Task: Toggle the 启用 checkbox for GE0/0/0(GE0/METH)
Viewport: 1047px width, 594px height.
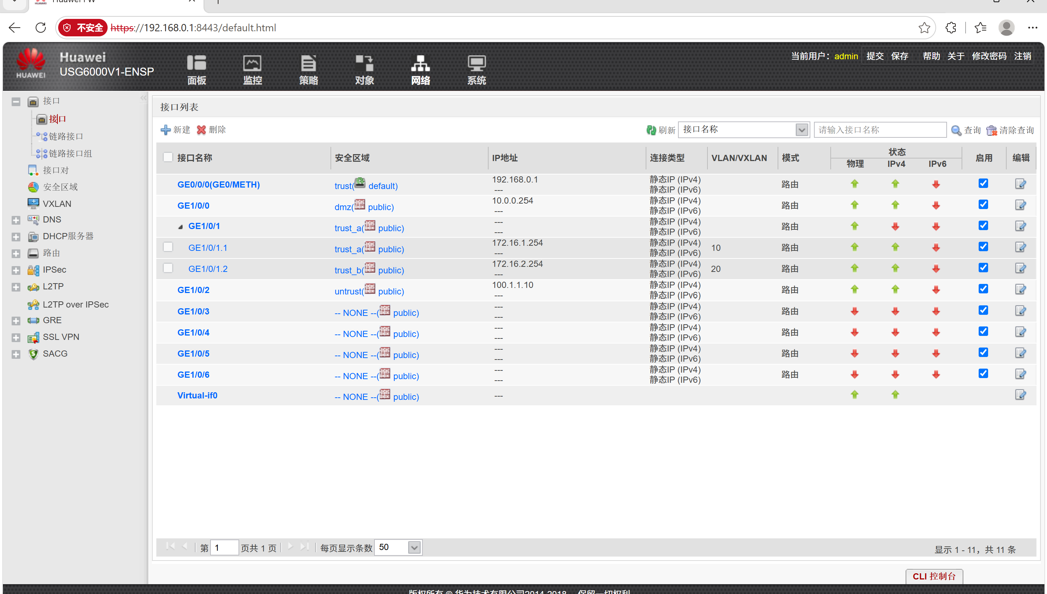Action: click(x=983, y=184)
